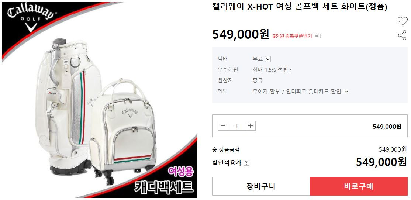Click the quantity input field
411x200 pixels.
click(x=237, y=126)
